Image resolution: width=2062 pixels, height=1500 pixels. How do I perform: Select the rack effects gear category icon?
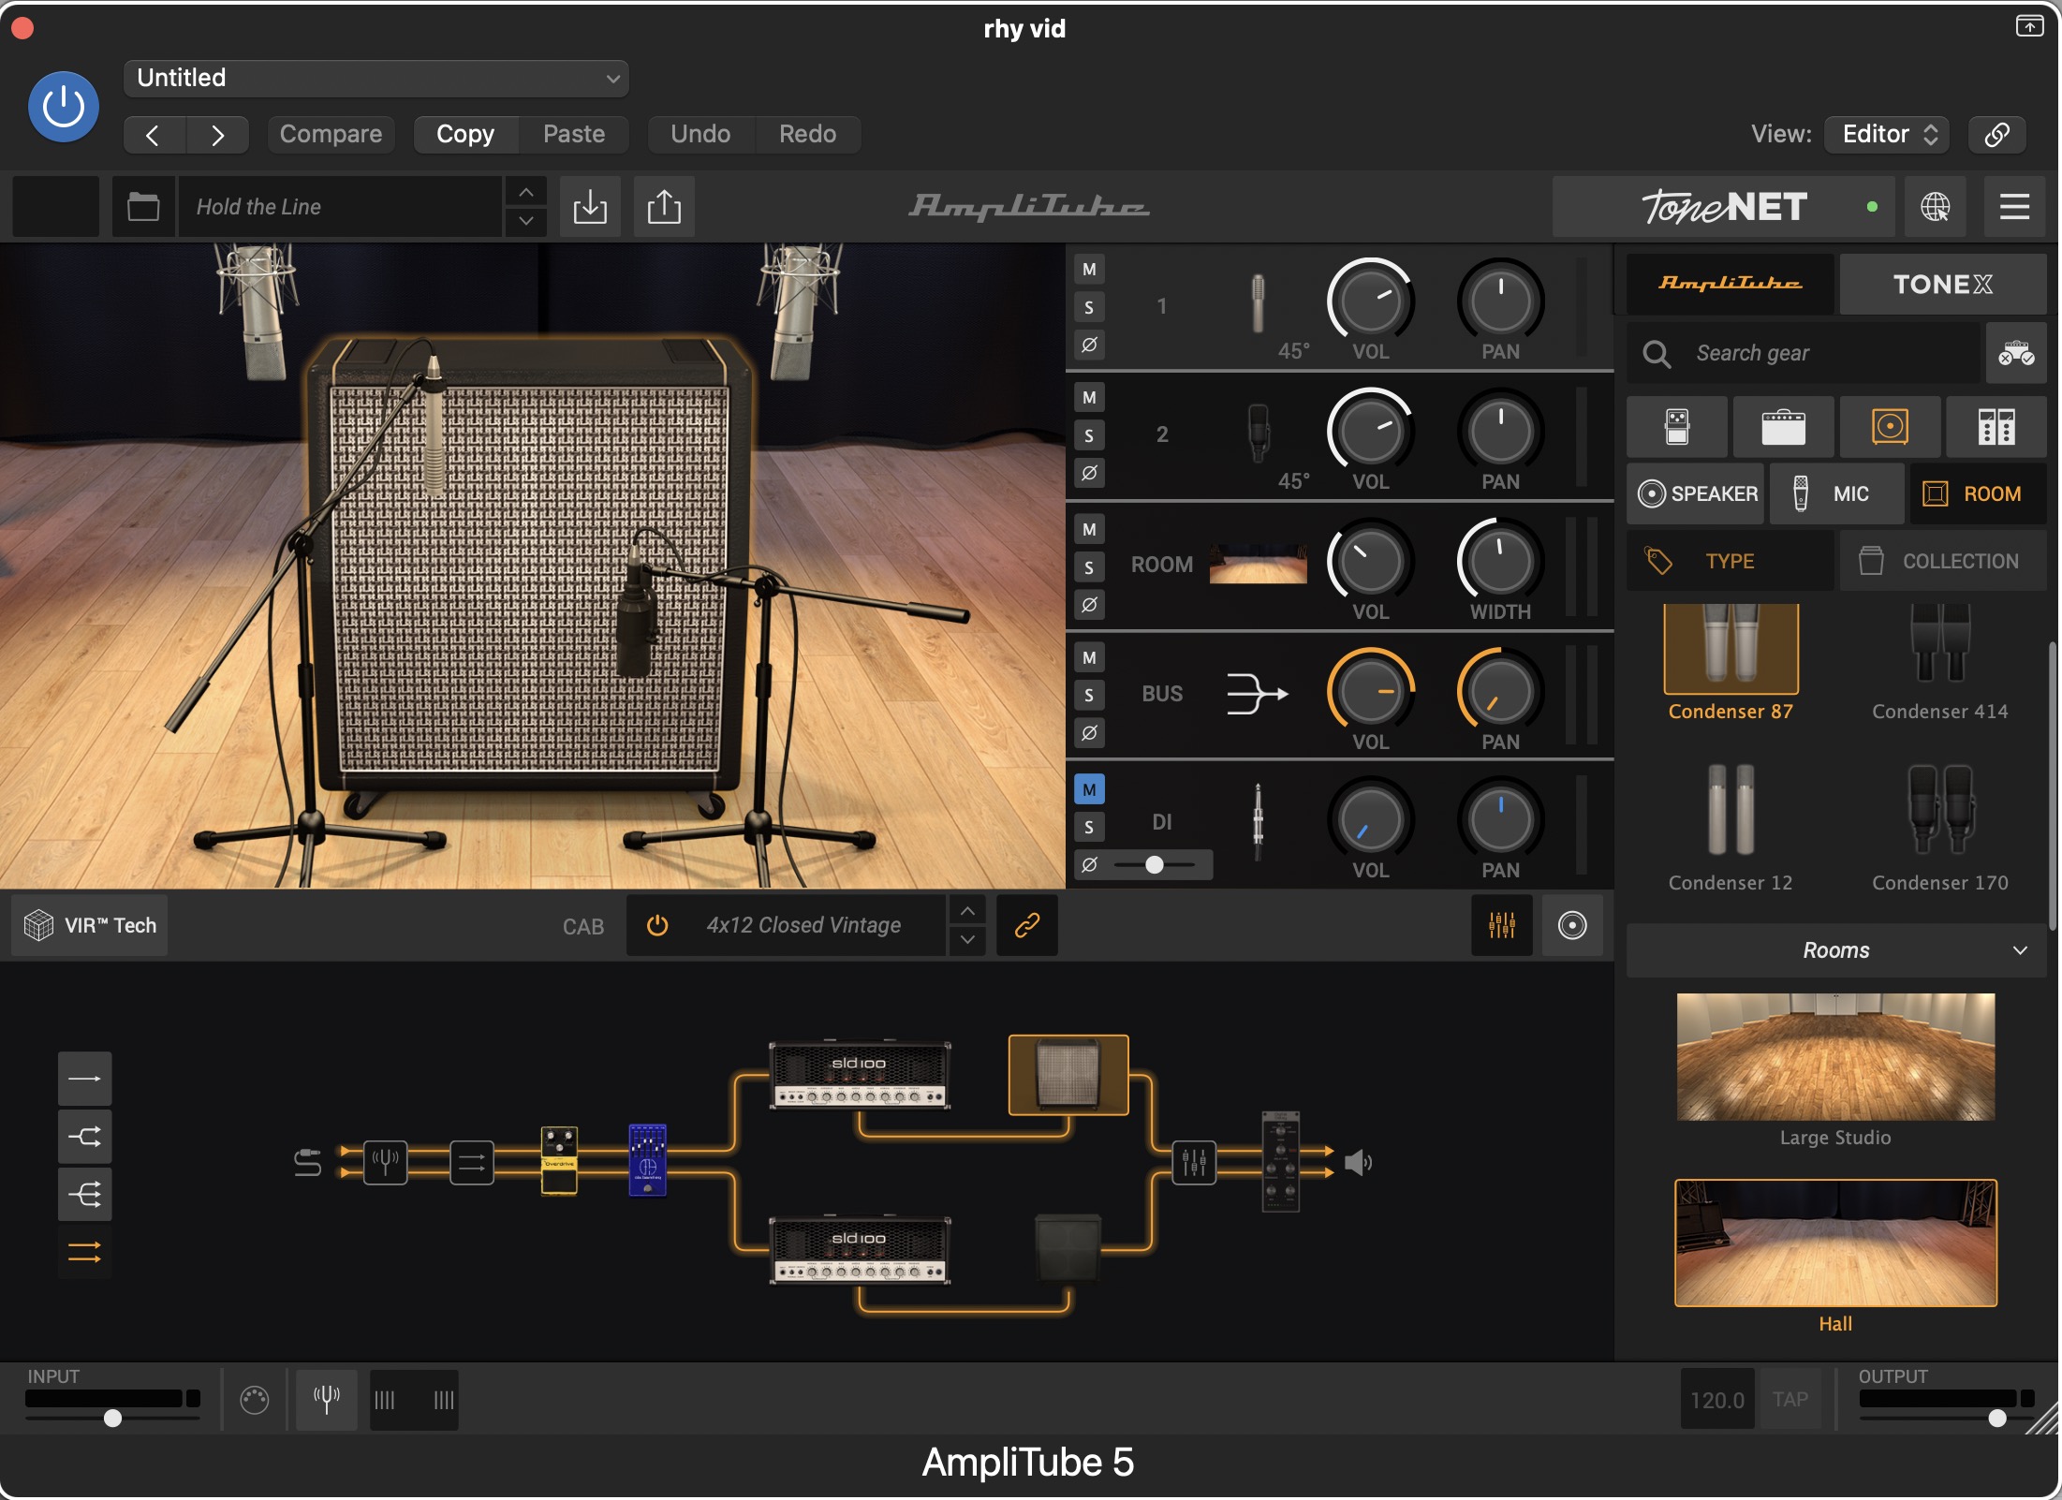[x=1996, y=427]
